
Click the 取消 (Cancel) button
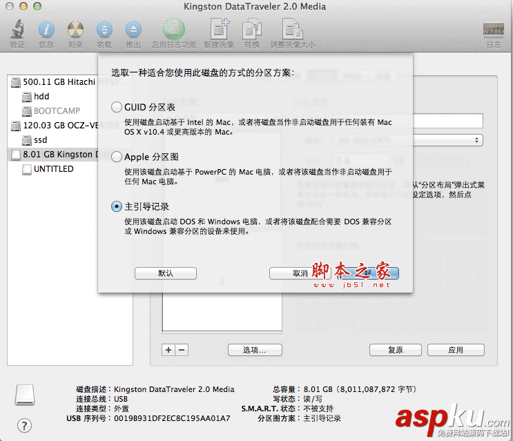[x=300, y=273]
